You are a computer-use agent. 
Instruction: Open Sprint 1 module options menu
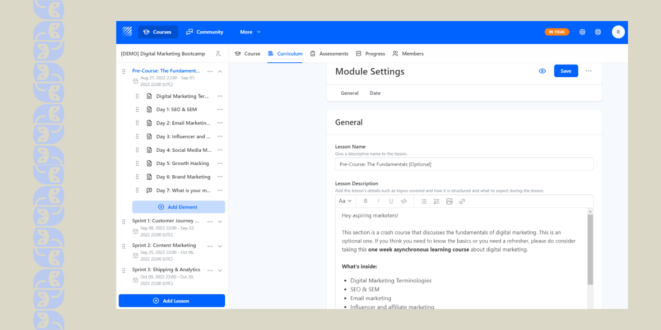pos(210,222)
